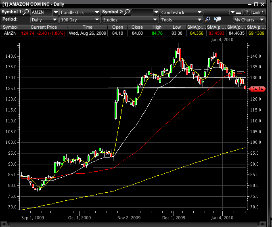Open the help question mark button

[x=247, y=12]
